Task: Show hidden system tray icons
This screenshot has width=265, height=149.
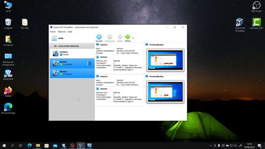Action: tap(211, 145)
